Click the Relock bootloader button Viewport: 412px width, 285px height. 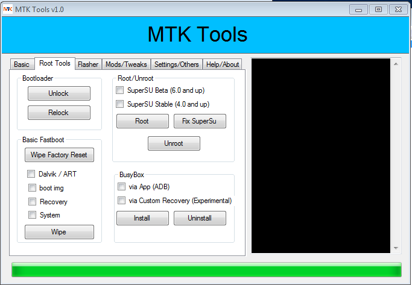[59, 113]
